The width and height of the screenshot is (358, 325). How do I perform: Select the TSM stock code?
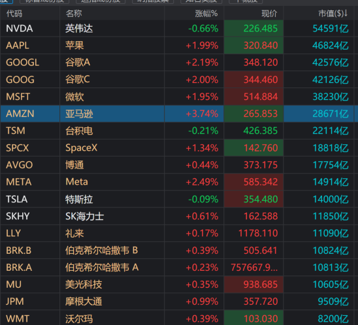point(15,131)
